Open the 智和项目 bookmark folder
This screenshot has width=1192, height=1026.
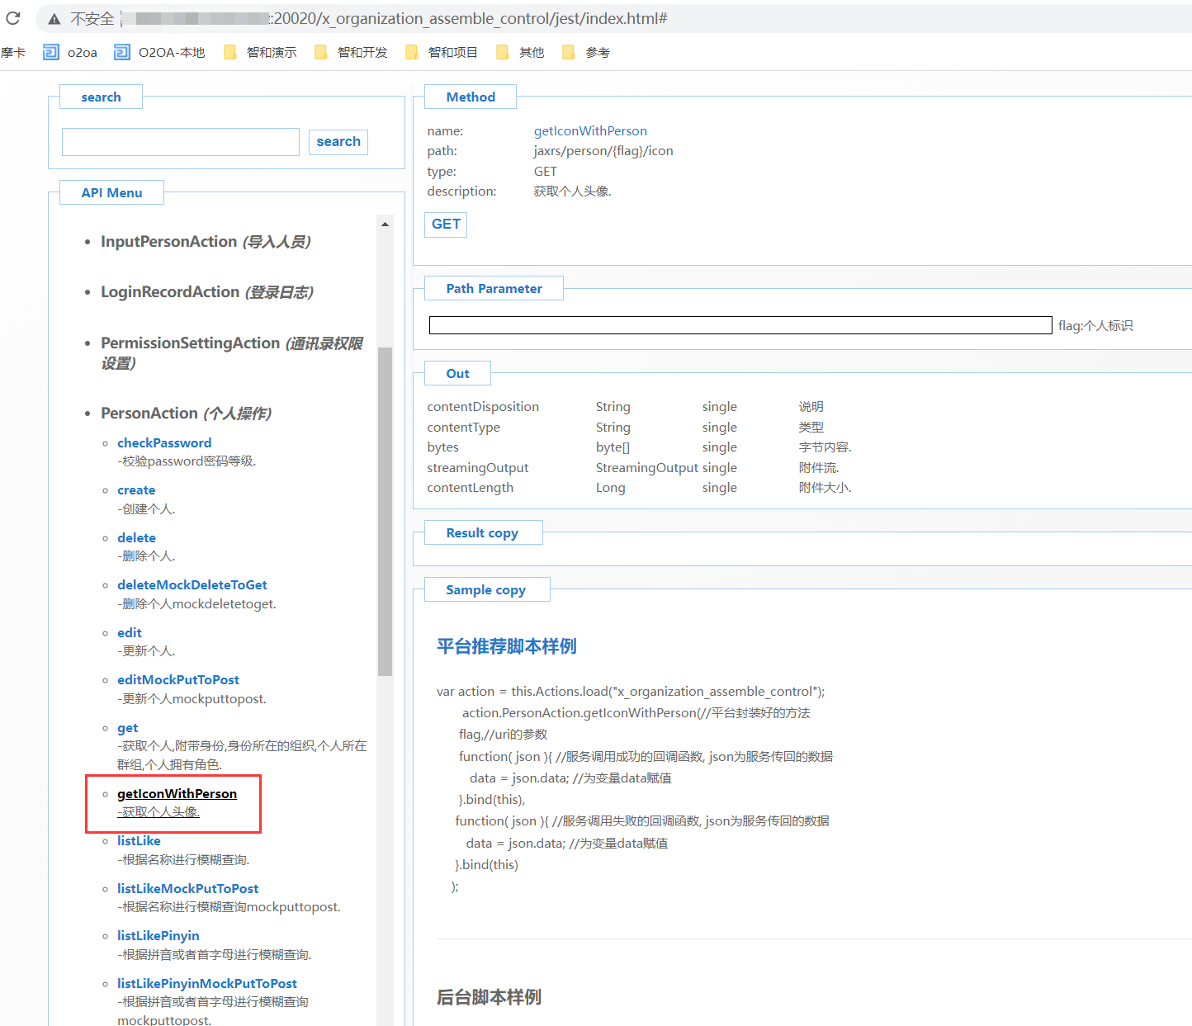[x=442, y=52]
